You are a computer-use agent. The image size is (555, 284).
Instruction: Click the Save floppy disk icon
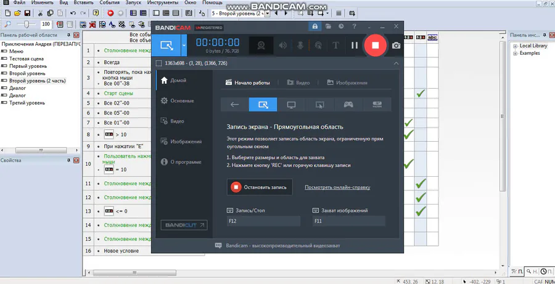(x=27, y=13)
